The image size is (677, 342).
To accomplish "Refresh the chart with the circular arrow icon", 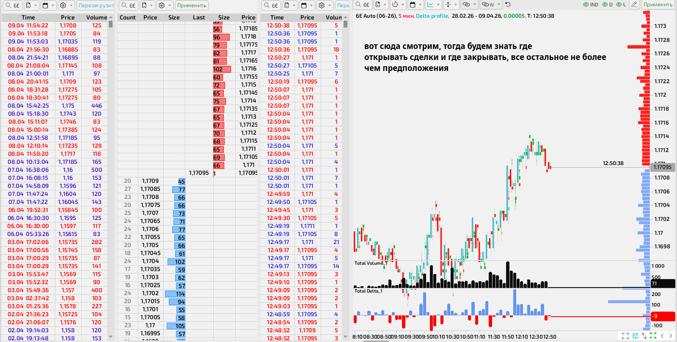I will tap(508, 5).
